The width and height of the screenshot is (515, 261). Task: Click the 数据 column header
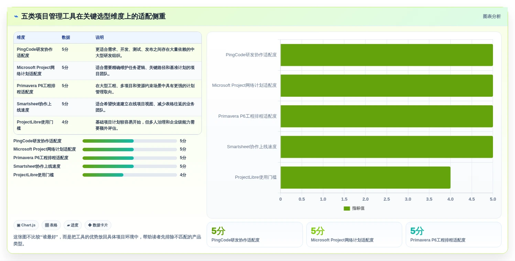(x=66, y=38)
